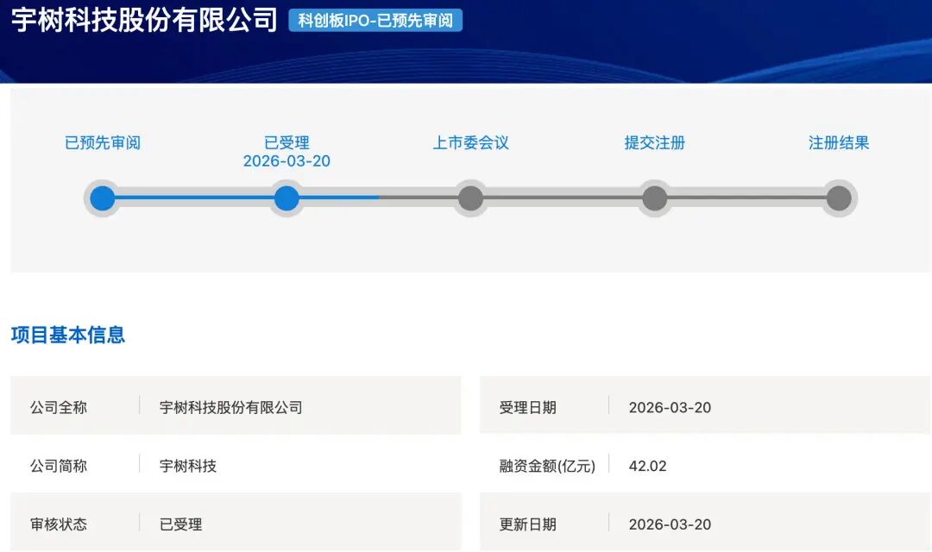Image resolution: width=932 pixels, height=552 pixels.
Task: Open the 提交注册 stage label
Action: (655, 143)
